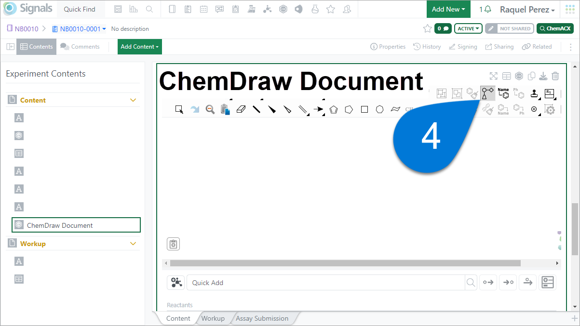
Task: Expand ChemDraw Document to full screen
Action: [x=493, y=76]
